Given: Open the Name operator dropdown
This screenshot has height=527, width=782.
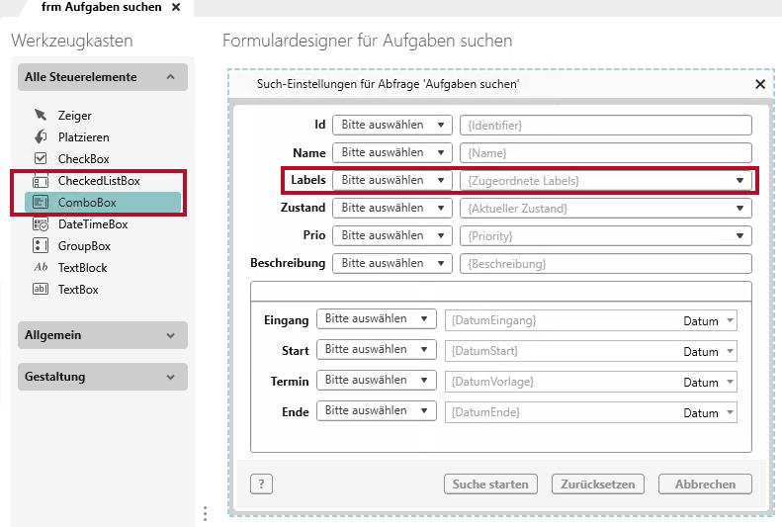Looking at the screenshot, I should pyautogui.click(x=392, y=152).
